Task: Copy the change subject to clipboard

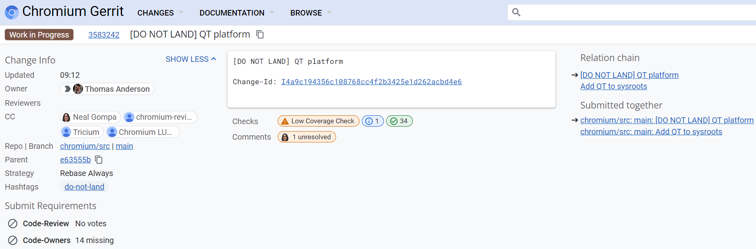Action: click(x=260, y=35)
